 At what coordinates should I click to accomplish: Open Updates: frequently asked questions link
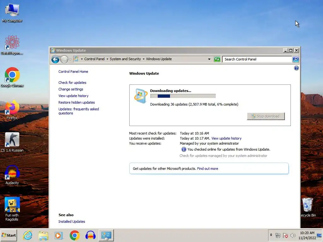point(79,111)
